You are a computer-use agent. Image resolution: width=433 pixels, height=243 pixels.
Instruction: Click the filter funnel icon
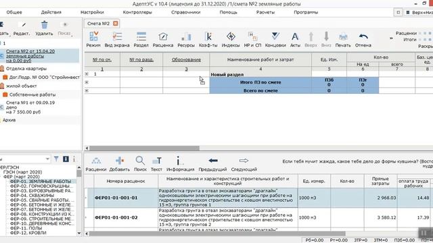tap(56, 159)
